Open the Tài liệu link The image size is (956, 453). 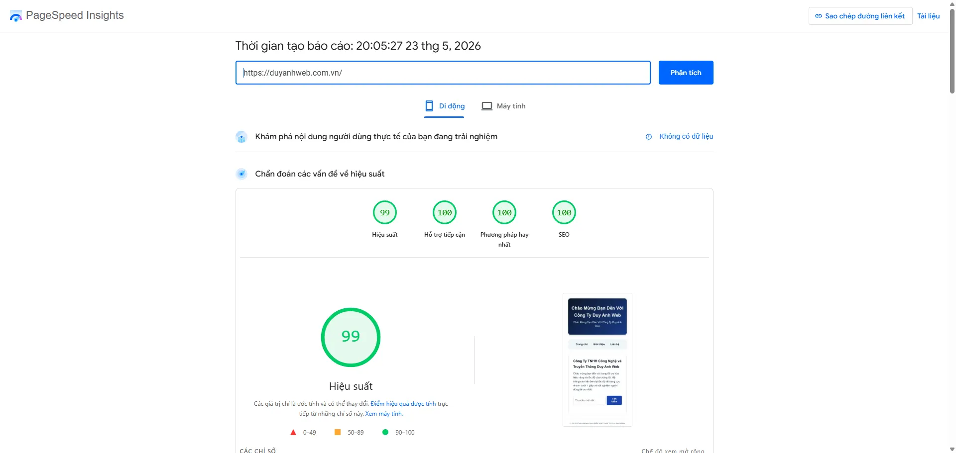(928, 16)
